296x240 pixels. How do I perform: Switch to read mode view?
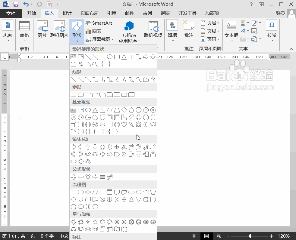pyautogui.click(x=194, y=236)
